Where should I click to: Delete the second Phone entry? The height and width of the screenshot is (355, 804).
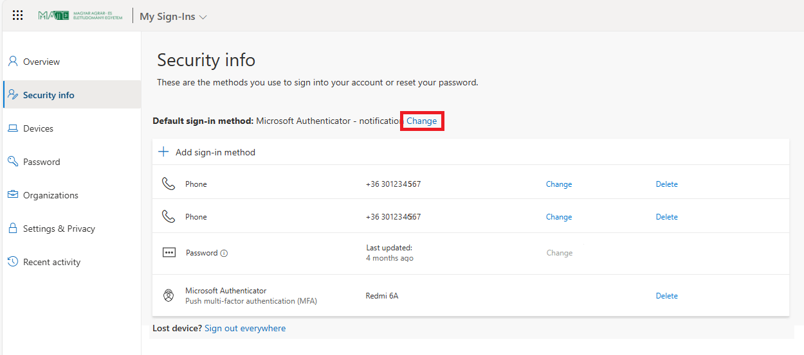pyautogui.click(x=666, y=217)
